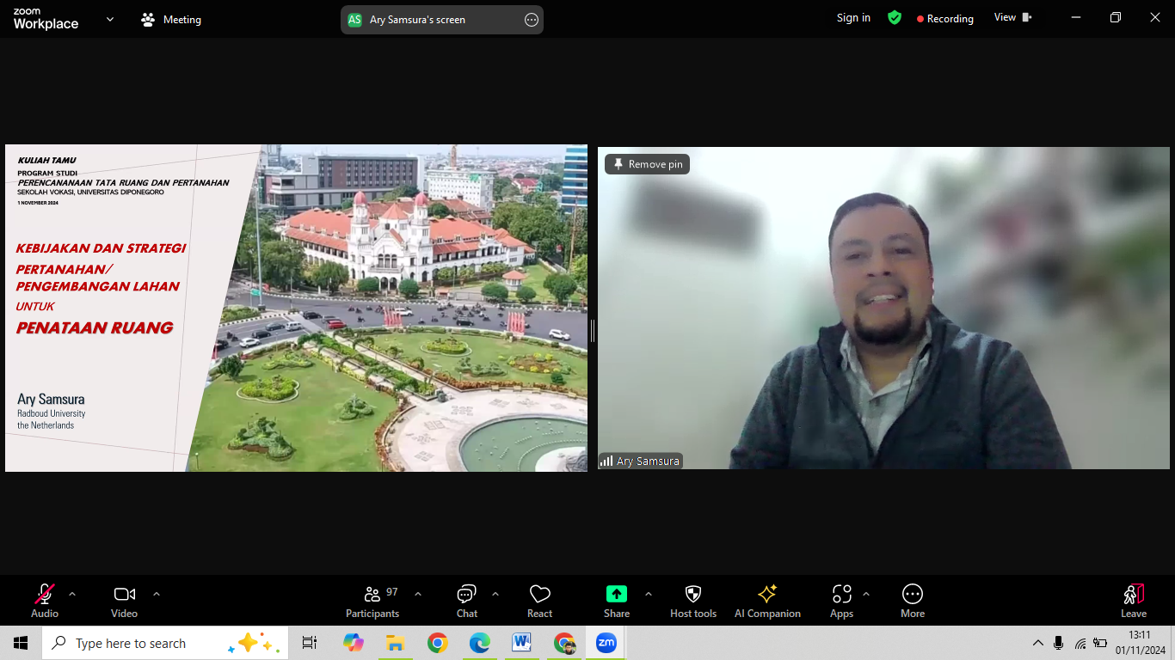Open the React heart icon
Viewport: 1175px width, 660px height.
coord(539,600)
